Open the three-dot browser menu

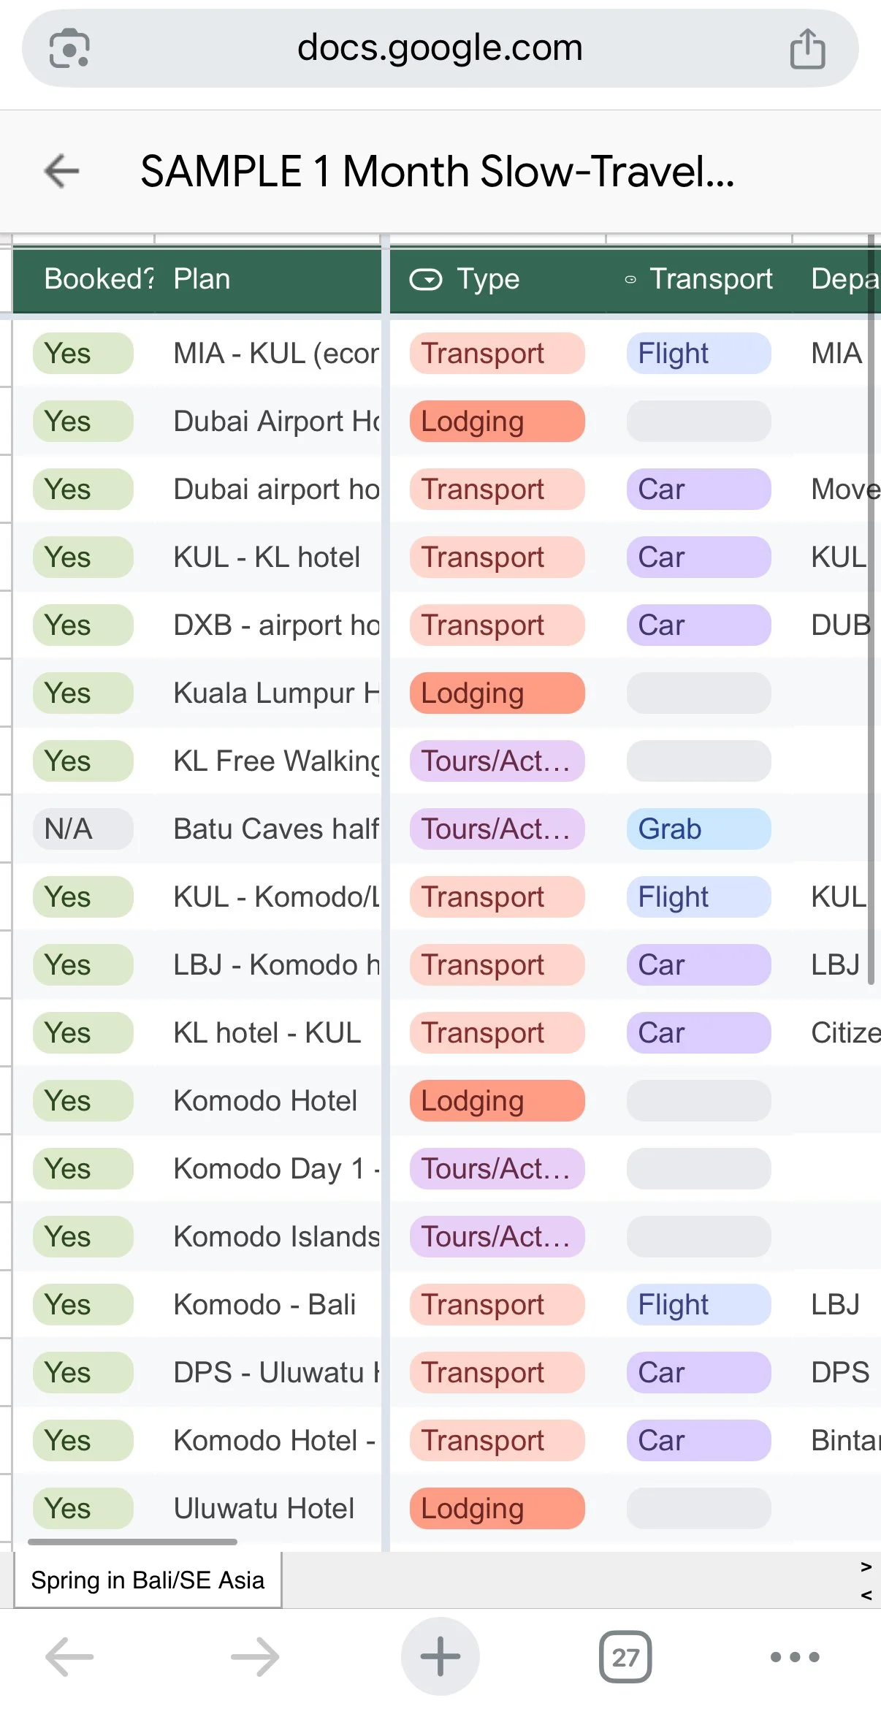pos(795,1656)
